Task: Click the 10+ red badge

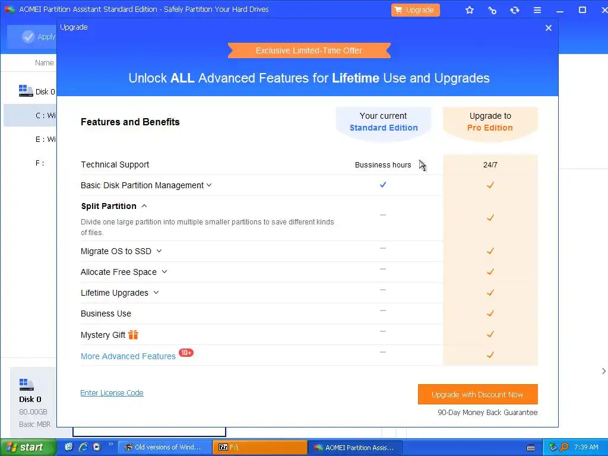Action: 186,353
